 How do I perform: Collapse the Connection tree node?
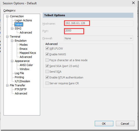coord(7,17)
